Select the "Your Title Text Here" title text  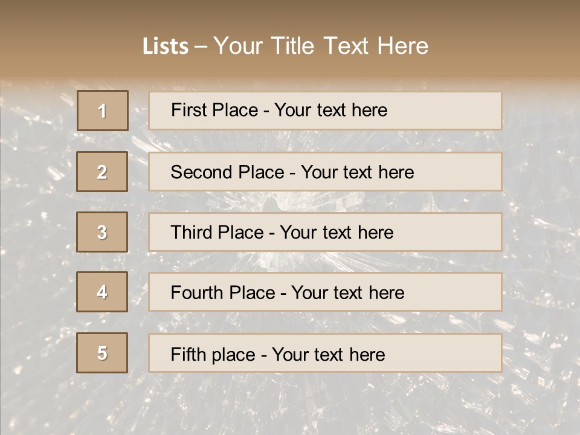point(321,46)
